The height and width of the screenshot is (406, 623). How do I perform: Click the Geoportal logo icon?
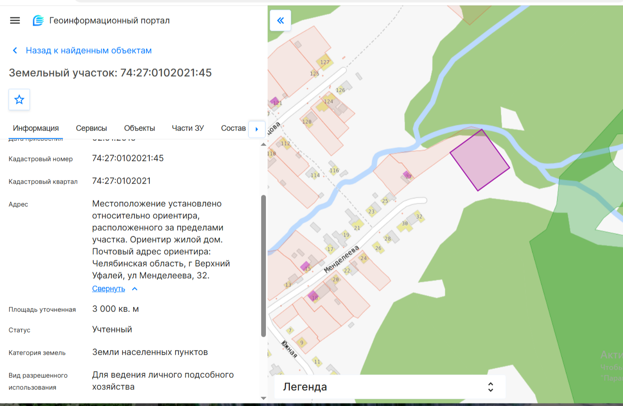[x=38, y=21]
